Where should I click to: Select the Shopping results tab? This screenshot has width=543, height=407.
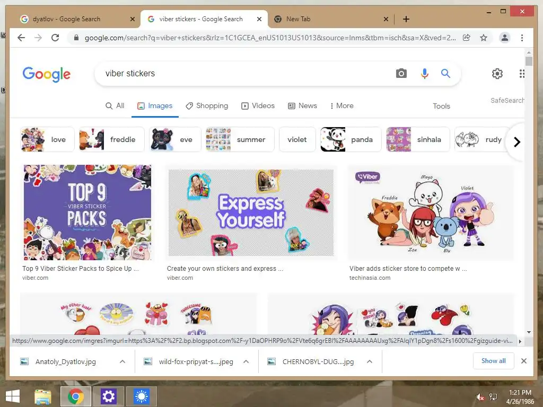pyautogui.click(x=207, y=106)
